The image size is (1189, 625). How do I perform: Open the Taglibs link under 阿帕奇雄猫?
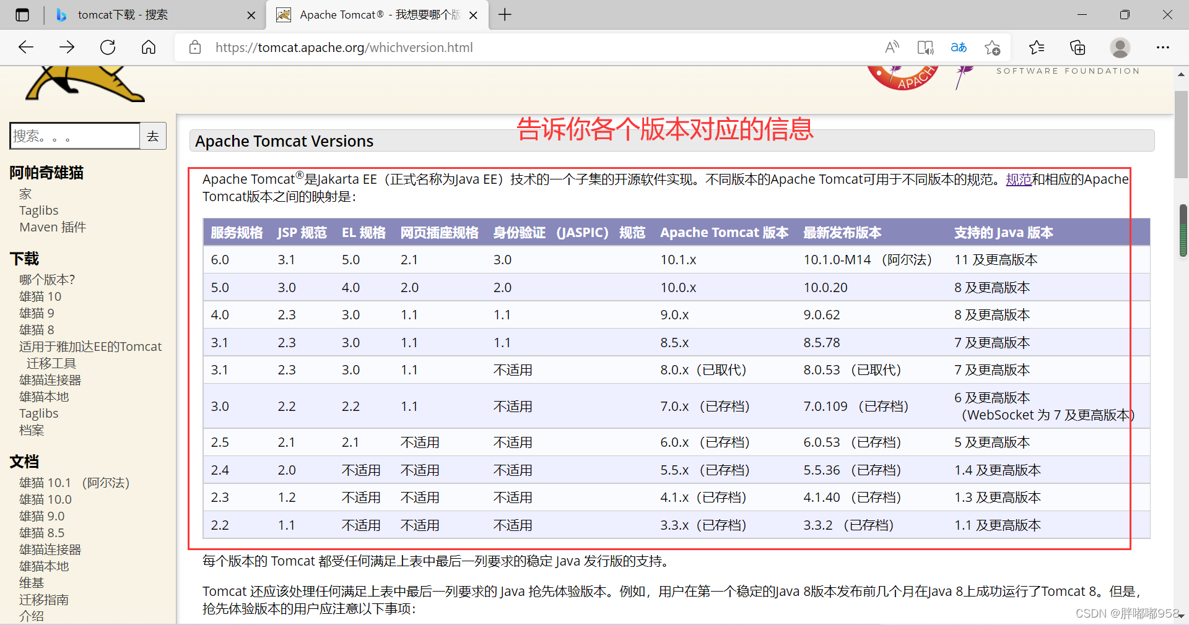click(39, 210)
